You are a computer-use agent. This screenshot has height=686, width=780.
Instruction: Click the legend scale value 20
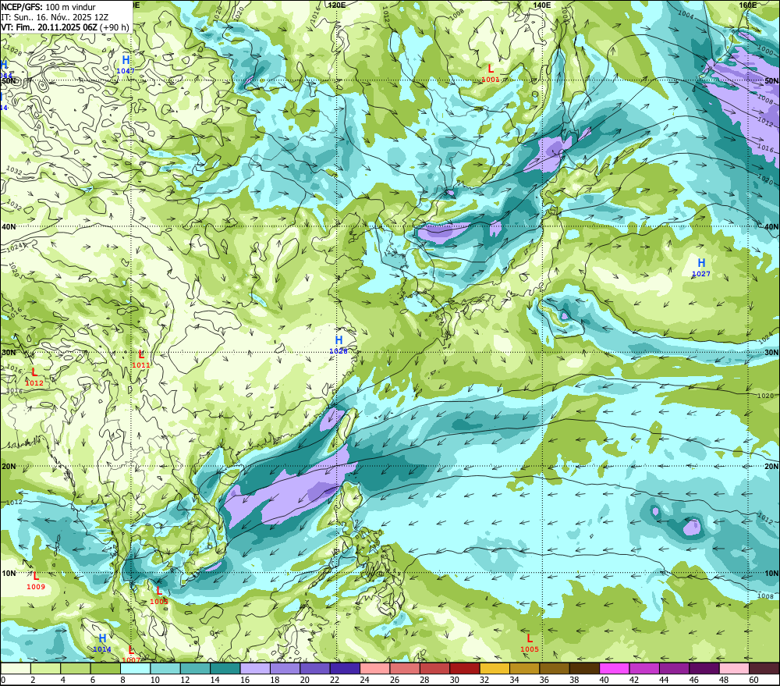(304, 680)
